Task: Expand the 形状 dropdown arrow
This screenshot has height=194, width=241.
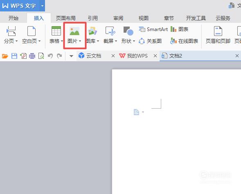Action: [134, 41]
